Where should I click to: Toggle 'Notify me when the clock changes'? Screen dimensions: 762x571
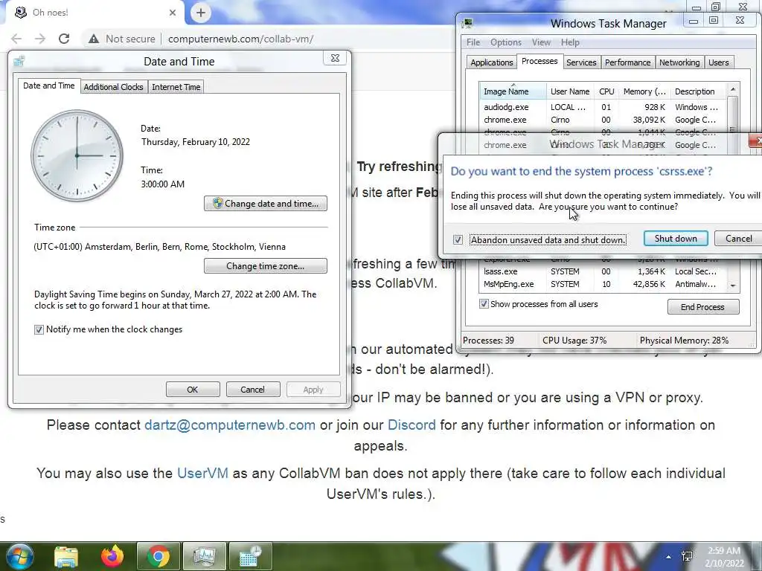pyautogui.click(x=39, y=329)
